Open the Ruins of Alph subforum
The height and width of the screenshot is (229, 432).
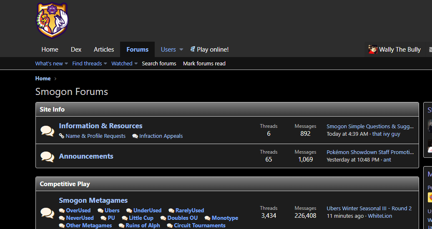tap(143, 226)
